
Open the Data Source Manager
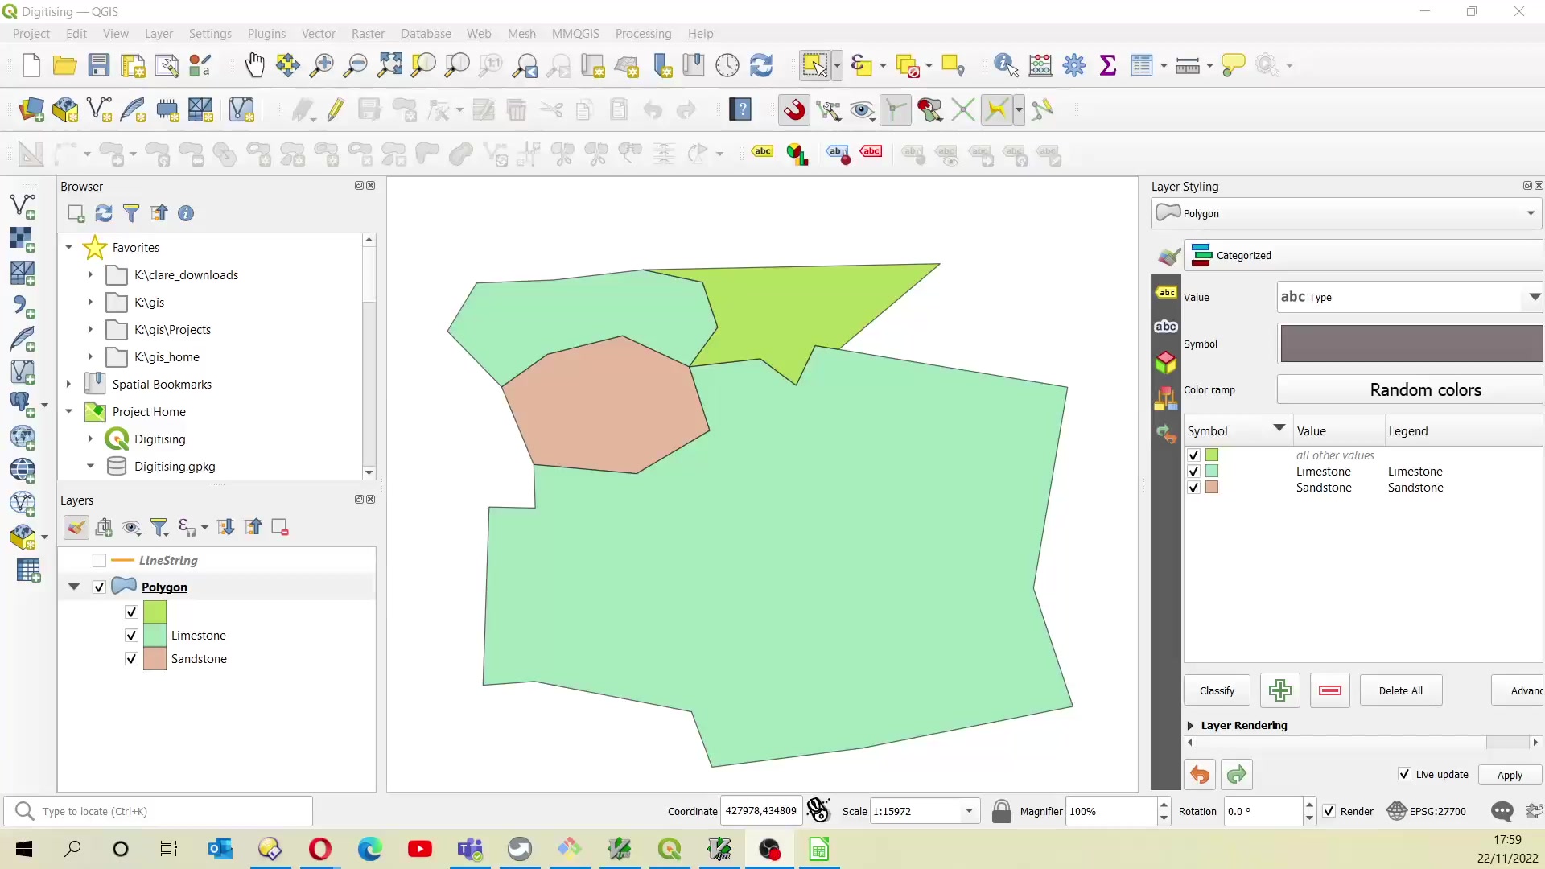[31, 110]
